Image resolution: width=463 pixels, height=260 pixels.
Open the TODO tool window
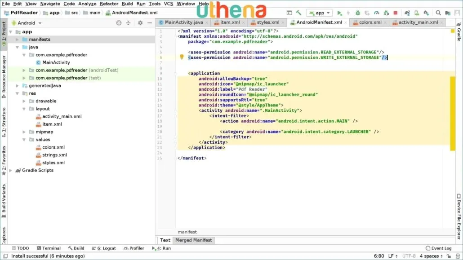(x=20, y=248)
